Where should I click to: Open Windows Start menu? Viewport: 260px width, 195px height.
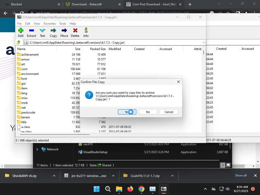click(96, 189)
